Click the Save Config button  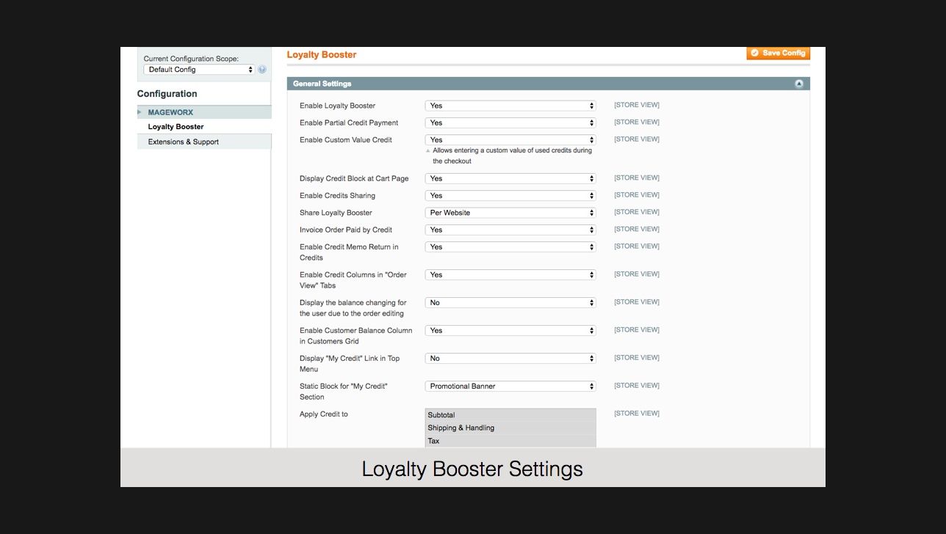coord(778,53)
